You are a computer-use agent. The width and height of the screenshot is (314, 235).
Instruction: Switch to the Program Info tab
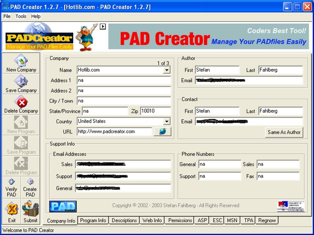(93, 220)
